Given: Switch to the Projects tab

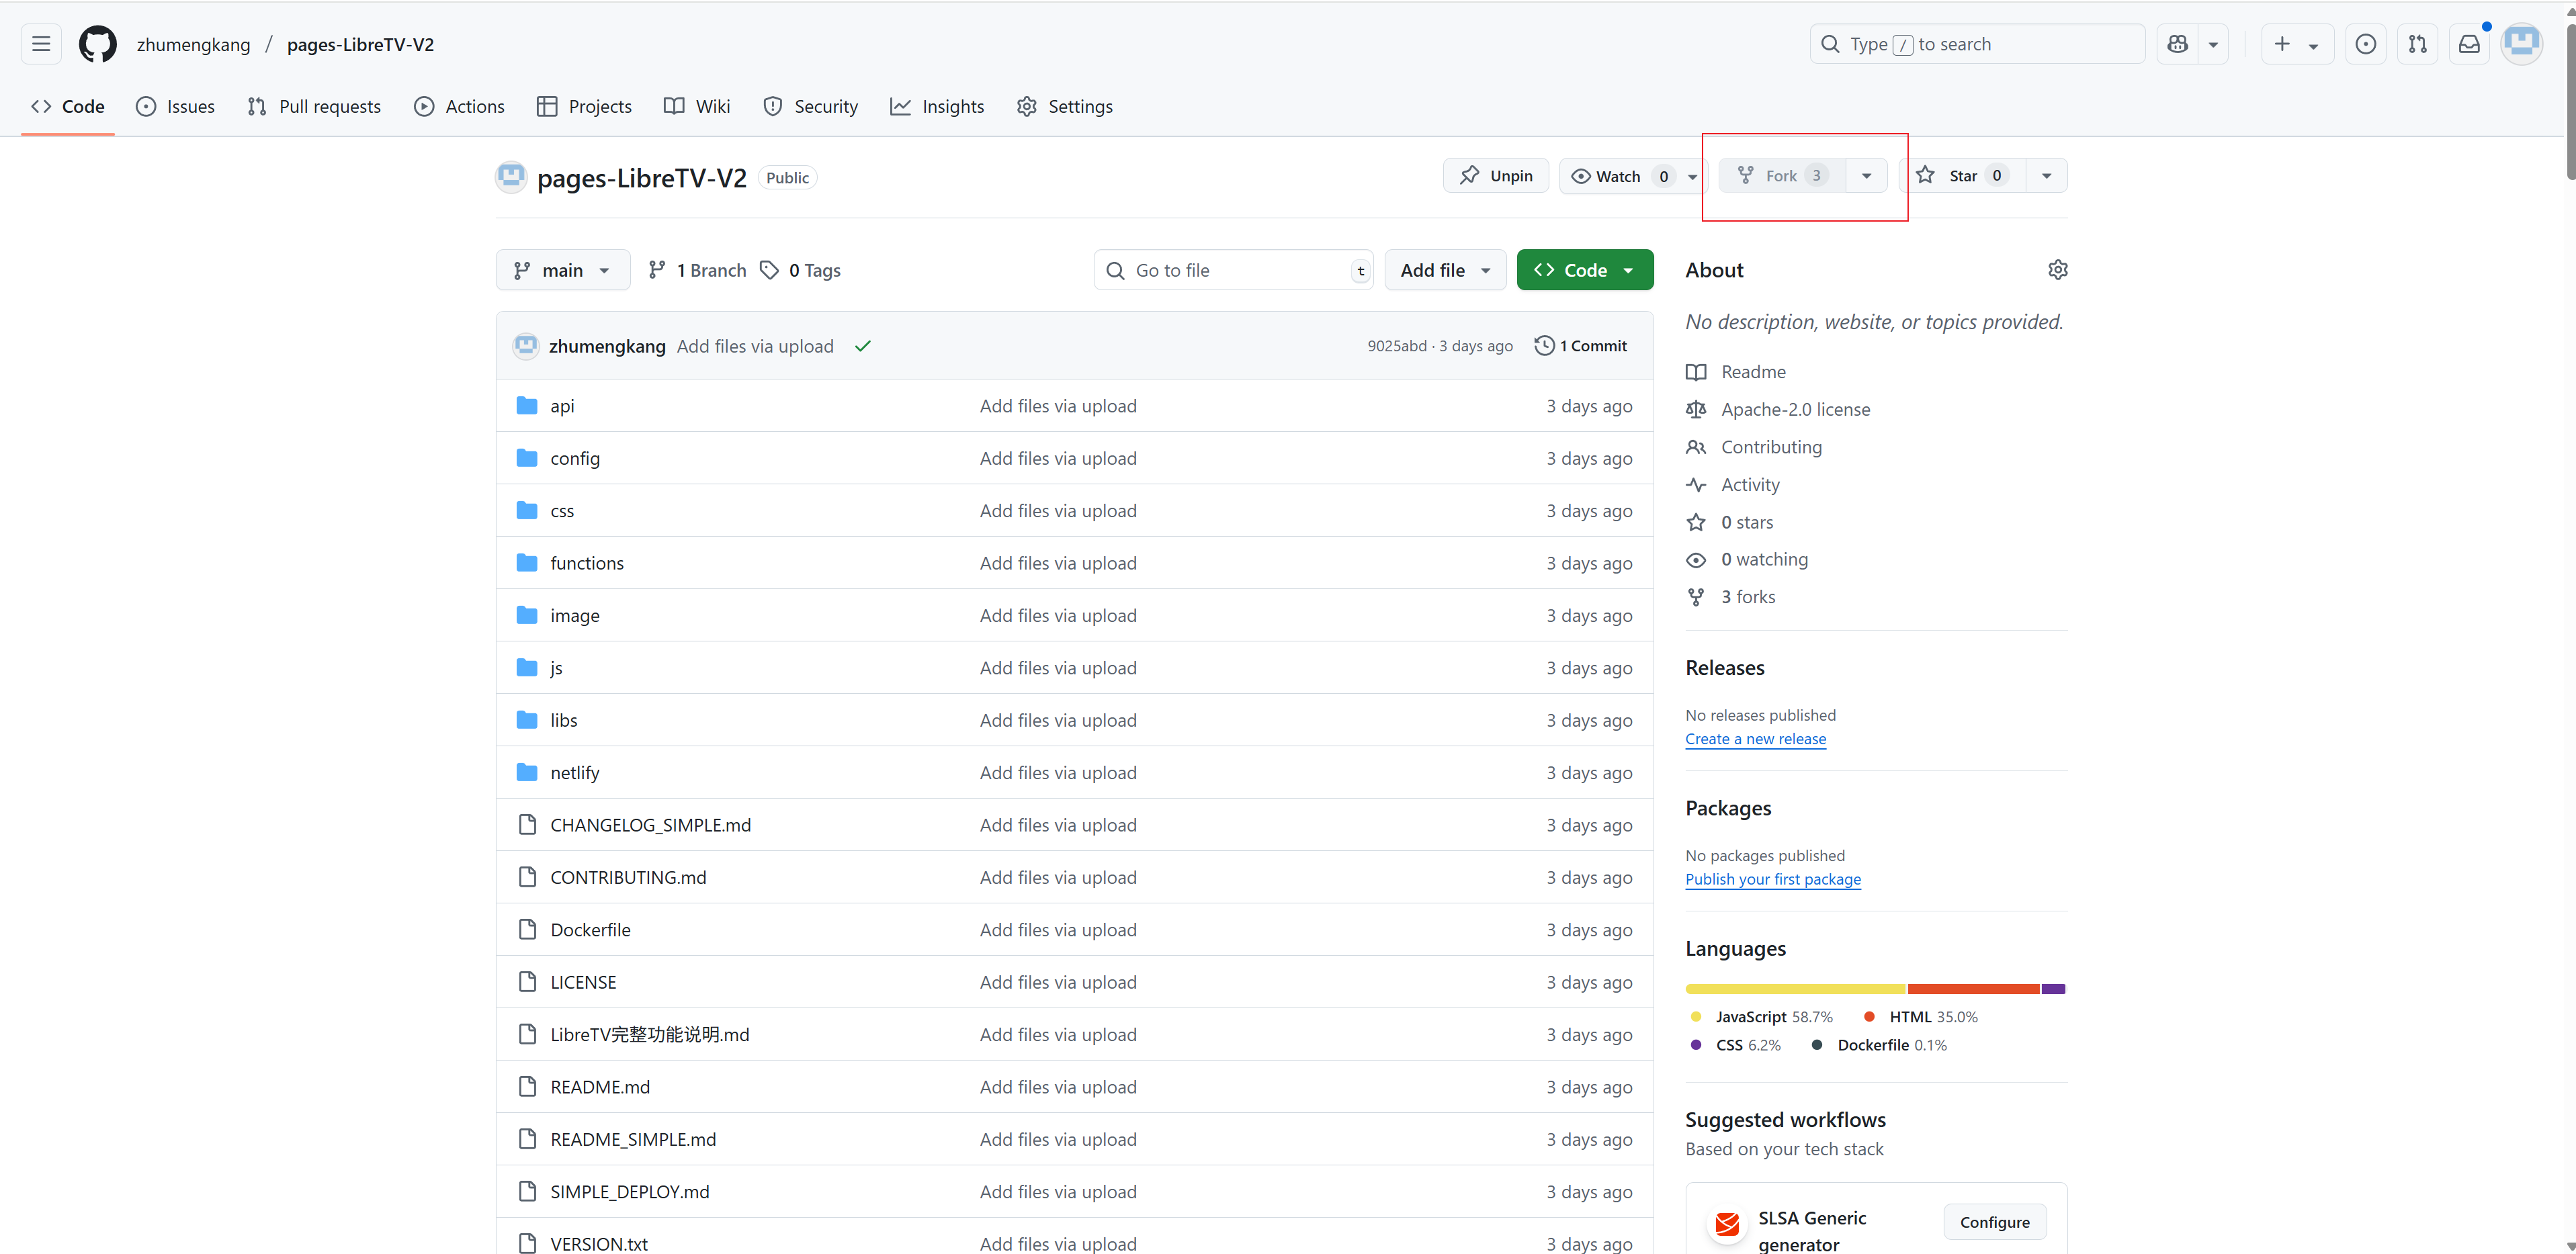Looking at the screenshot, I should tap(584, 107).
